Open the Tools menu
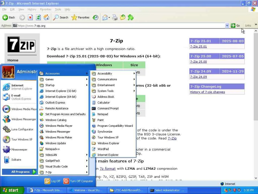Viewport: 258px width, 194px height. [58, 9]
